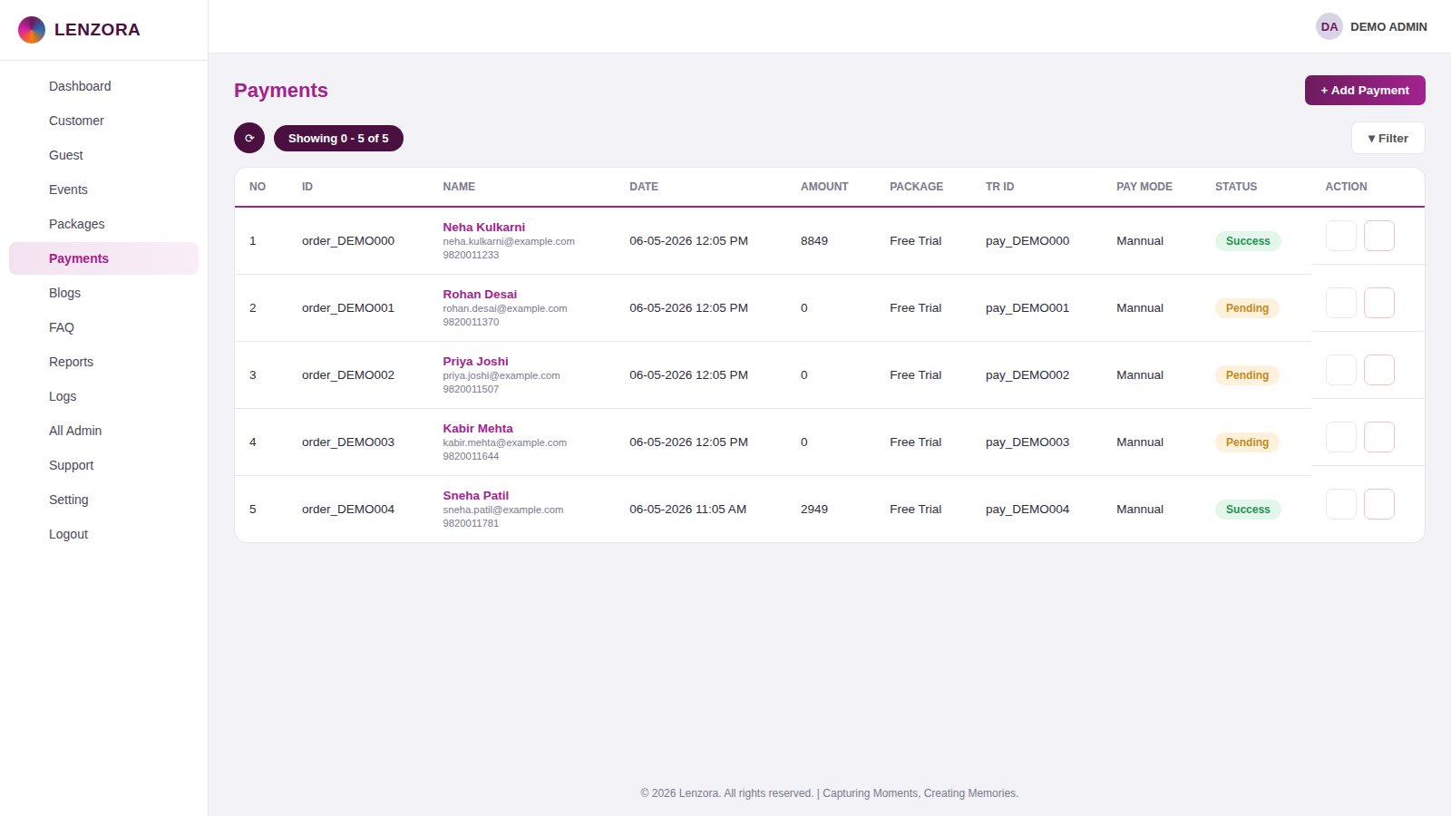
Task: Open Rohan Desai's name link
Action: (x=480, y=294)
